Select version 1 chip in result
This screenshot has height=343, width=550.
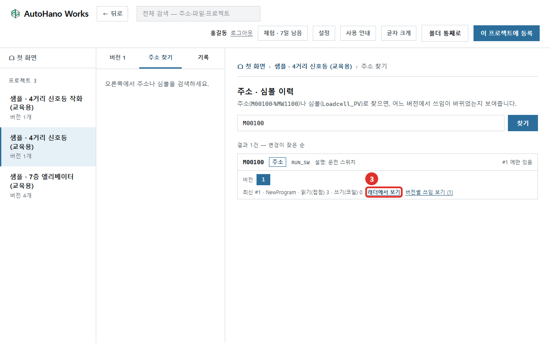(x=263, y=180)
